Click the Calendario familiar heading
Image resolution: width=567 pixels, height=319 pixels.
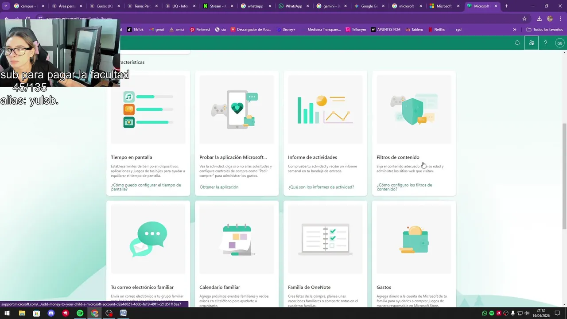[220, 287]
